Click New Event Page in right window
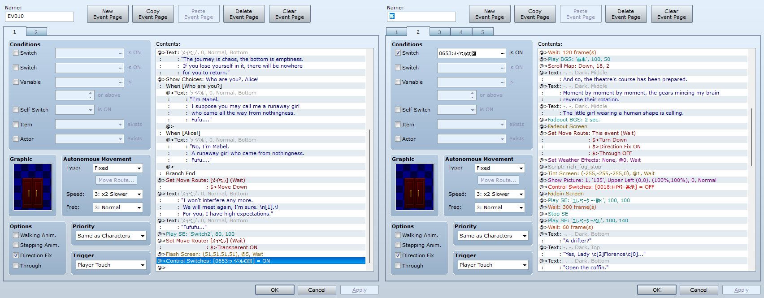This screenshot has width=764, height=298. pyautogui.click(x=490, y=14)
